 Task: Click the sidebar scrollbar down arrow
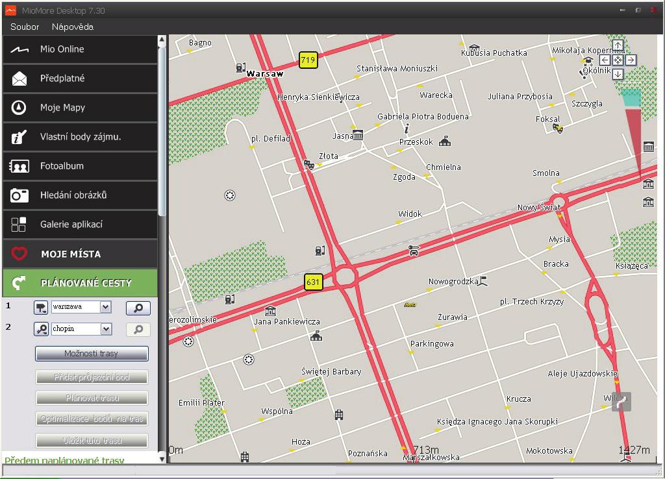162,458
